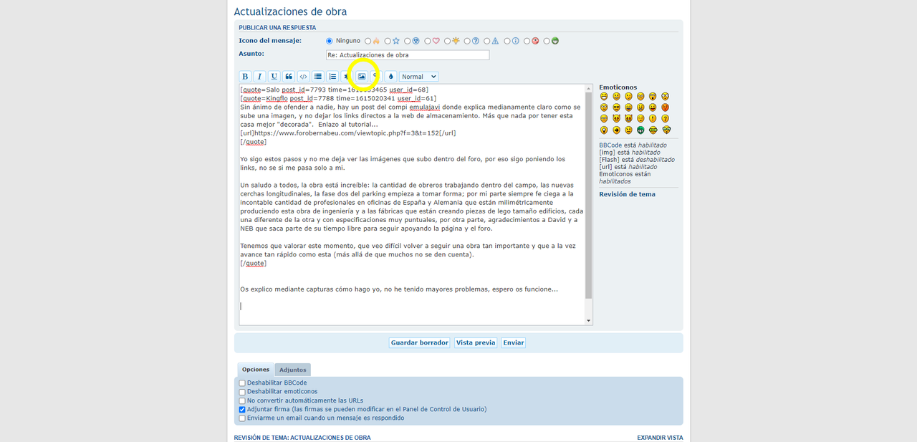Image resolution: width=917 pixels, height=442 pixels.
Task: Click the message editor scrollbar up arrow
Action: [589, 88]
